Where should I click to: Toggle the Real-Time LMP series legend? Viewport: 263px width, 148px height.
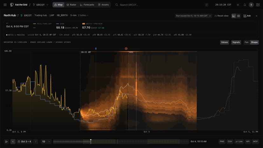tap(43, 24)
